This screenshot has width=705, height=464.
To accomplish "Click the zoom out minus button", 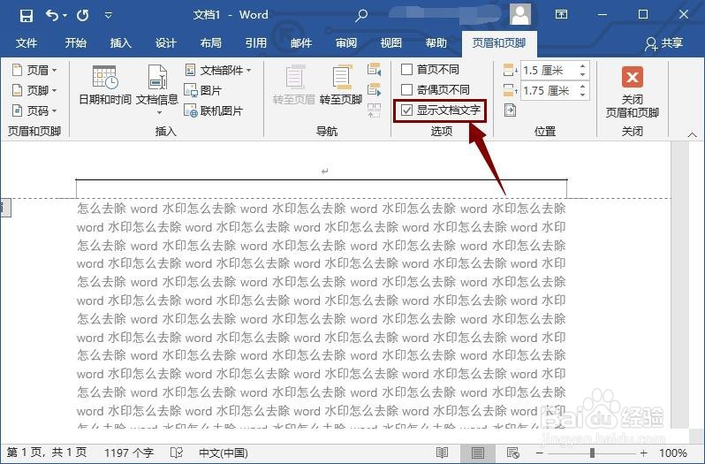I will 540,453.
